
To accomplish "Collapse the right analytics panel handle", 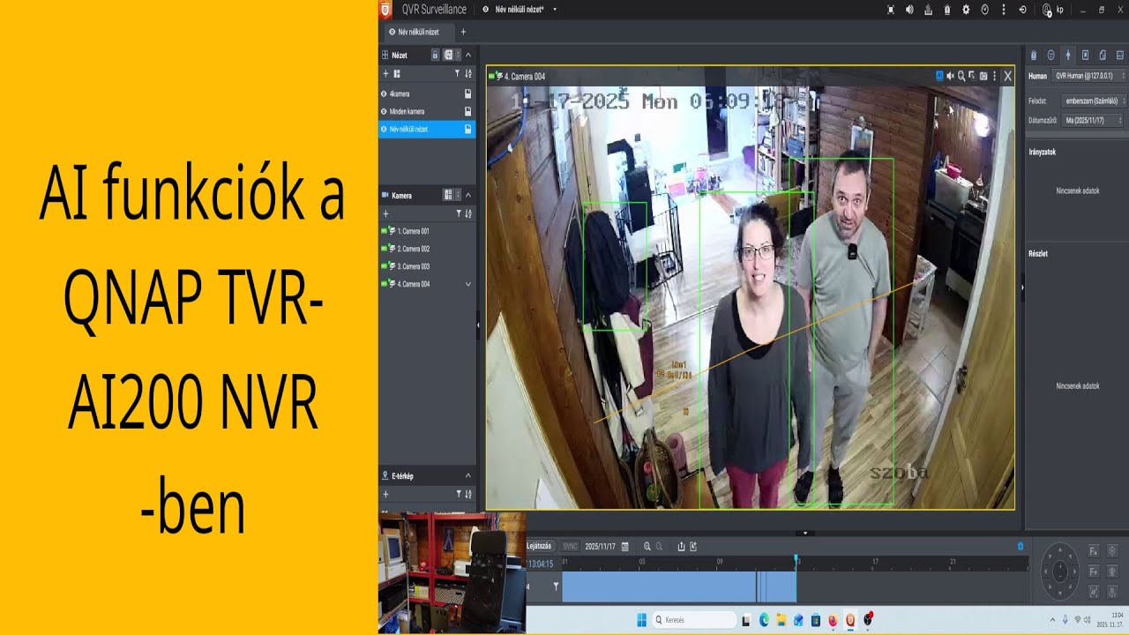I will (1023, 286).
